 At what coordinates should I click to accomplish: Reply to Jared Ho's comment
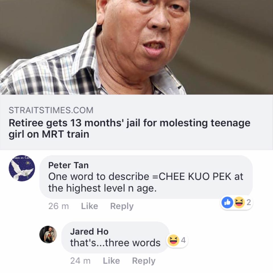144,261
